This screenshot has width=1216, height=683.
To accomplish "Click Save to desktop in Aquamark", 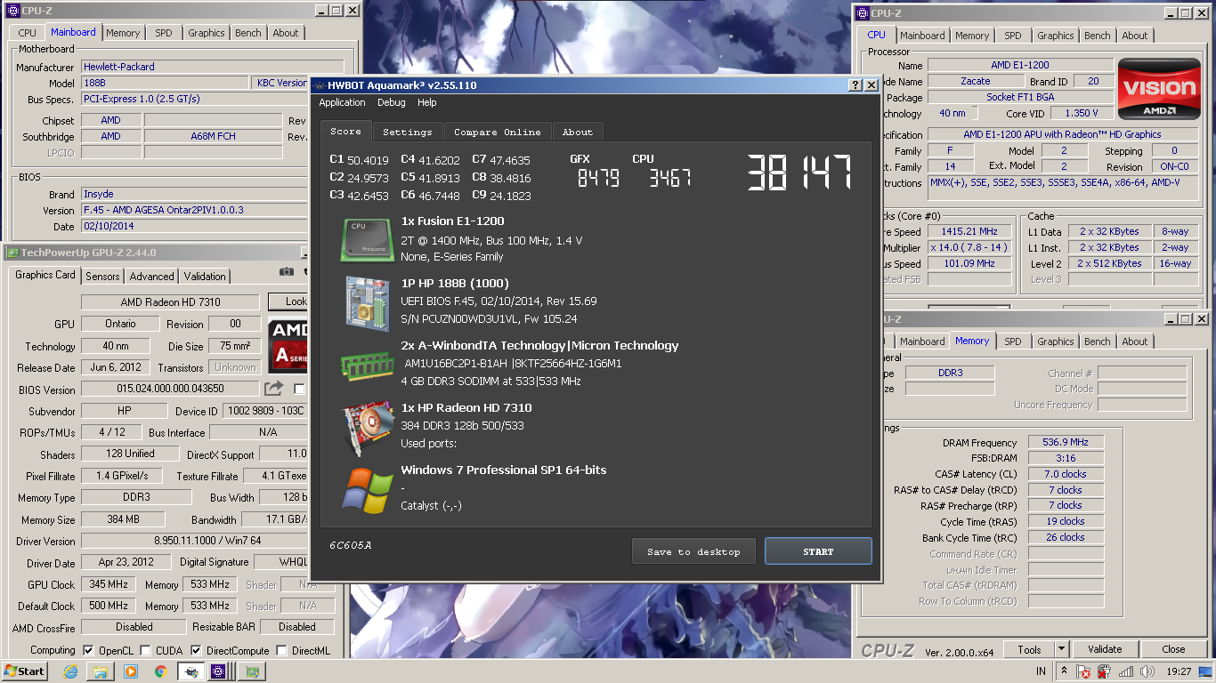I will 693,551.
